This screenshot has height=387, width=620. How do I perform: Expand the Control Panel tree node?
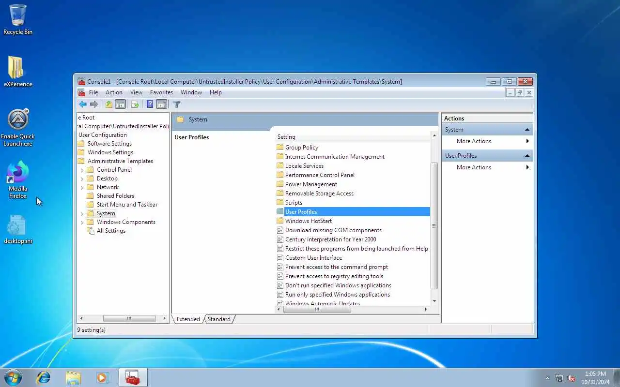point(82,170)
